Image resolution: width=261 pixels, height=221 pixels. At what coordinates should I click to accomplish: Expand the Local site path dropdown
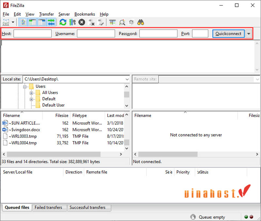point(127,79)
